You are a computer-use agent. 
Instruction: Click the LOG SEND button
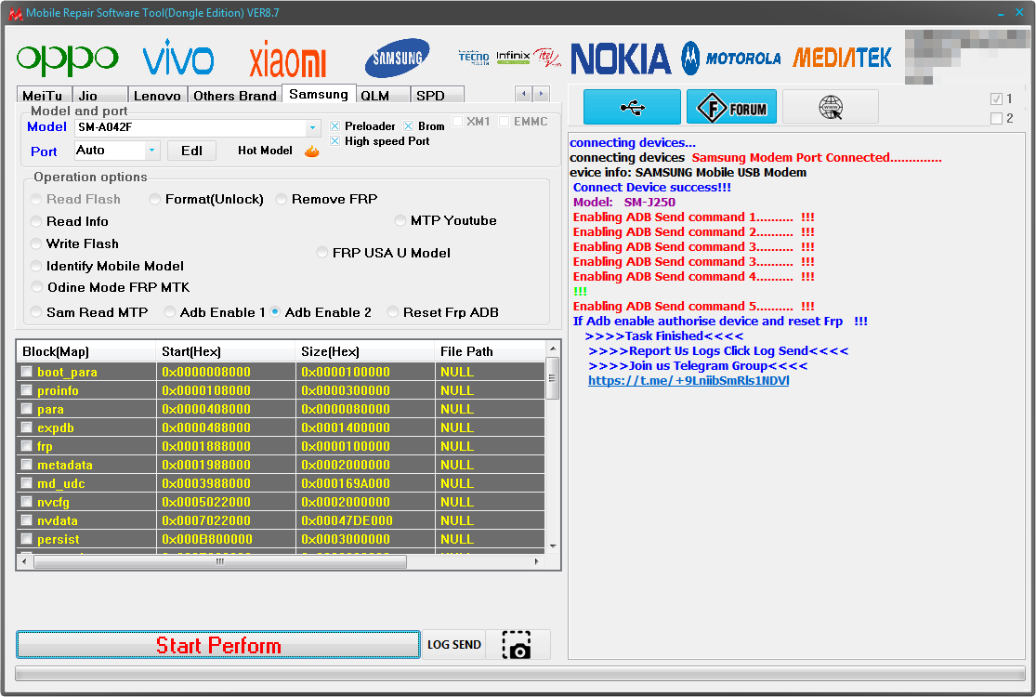[454, 645]
